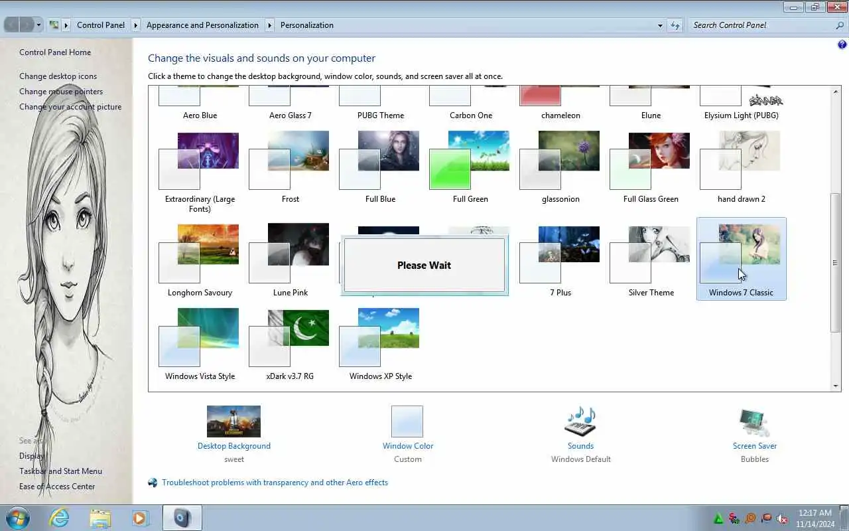Go to Control Panel breadcrumb
Viewport: 849px width, 531px height.
point(101,25)
